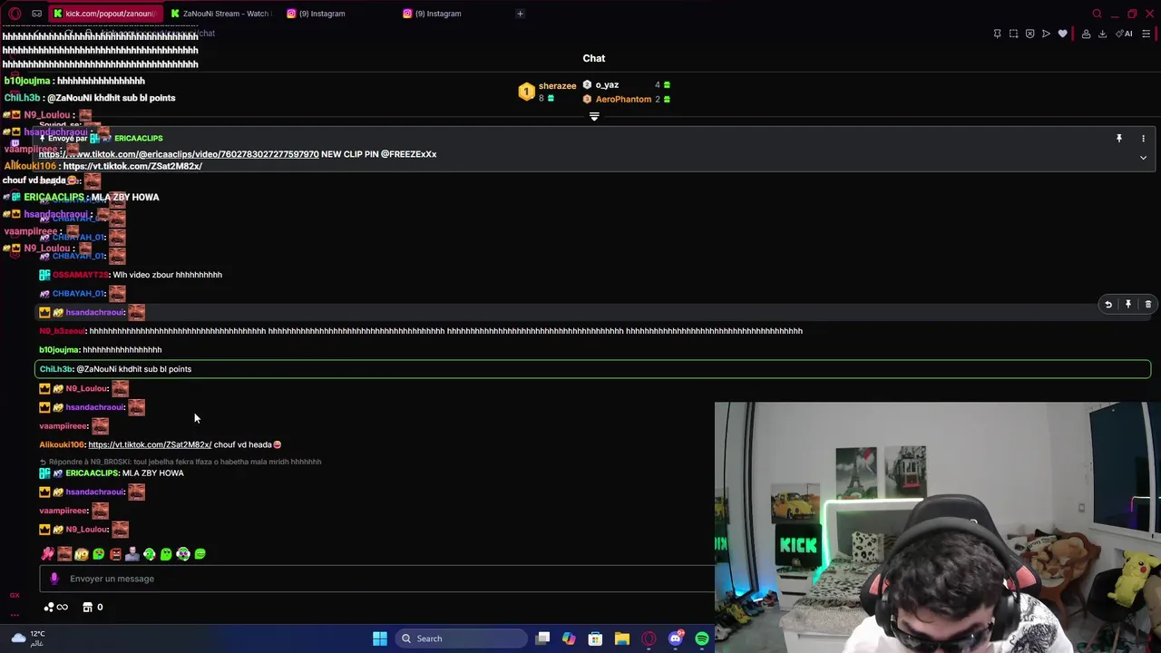Screen dimensions: 1161x653
Task: Click ERICACLIPS username in pinned message
Action: 139,138
